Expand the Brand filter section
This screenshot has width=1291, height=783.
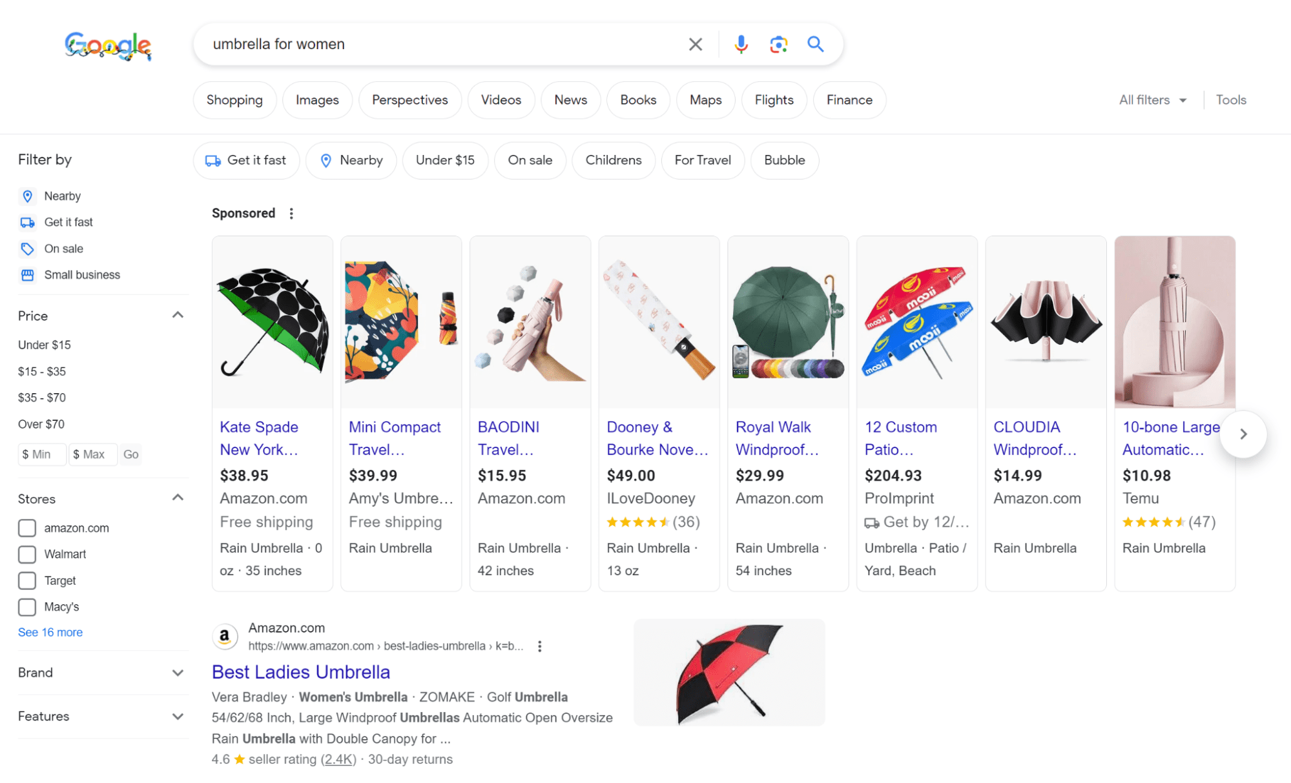pos(178,673)
